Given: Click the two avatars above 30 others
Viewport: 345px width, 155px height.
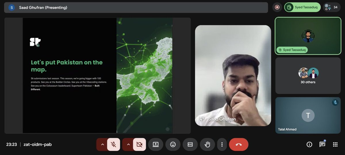Looking at the screenshot, I should point(308,73).
